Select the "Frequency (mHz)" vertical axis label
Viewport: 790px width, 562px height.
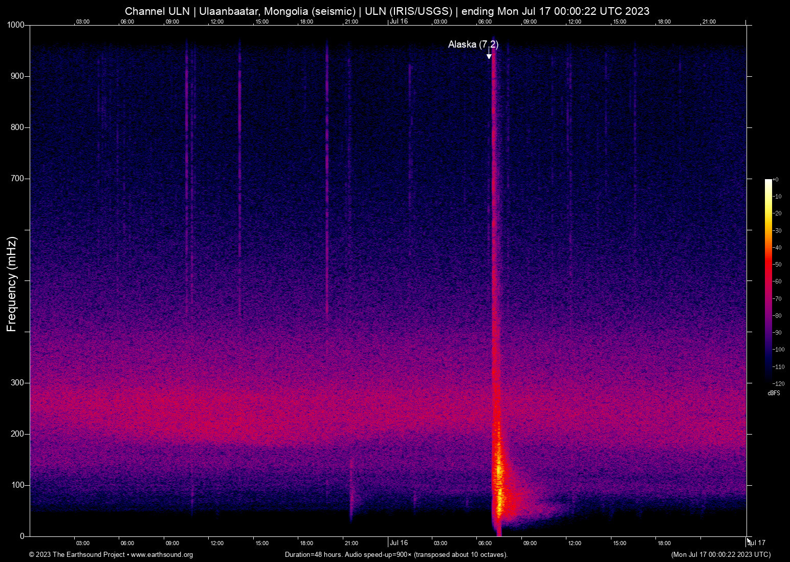[x=12, y=284]
